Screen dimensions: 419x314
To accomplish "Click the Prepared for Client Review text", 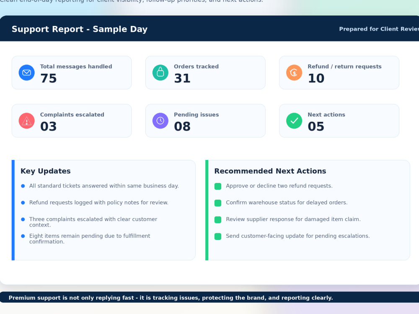I will (379, 29).
